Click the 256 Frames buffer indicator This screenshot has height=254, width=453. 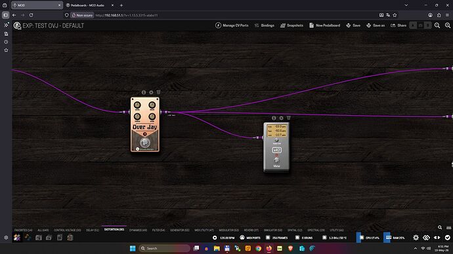coord(277,238)
